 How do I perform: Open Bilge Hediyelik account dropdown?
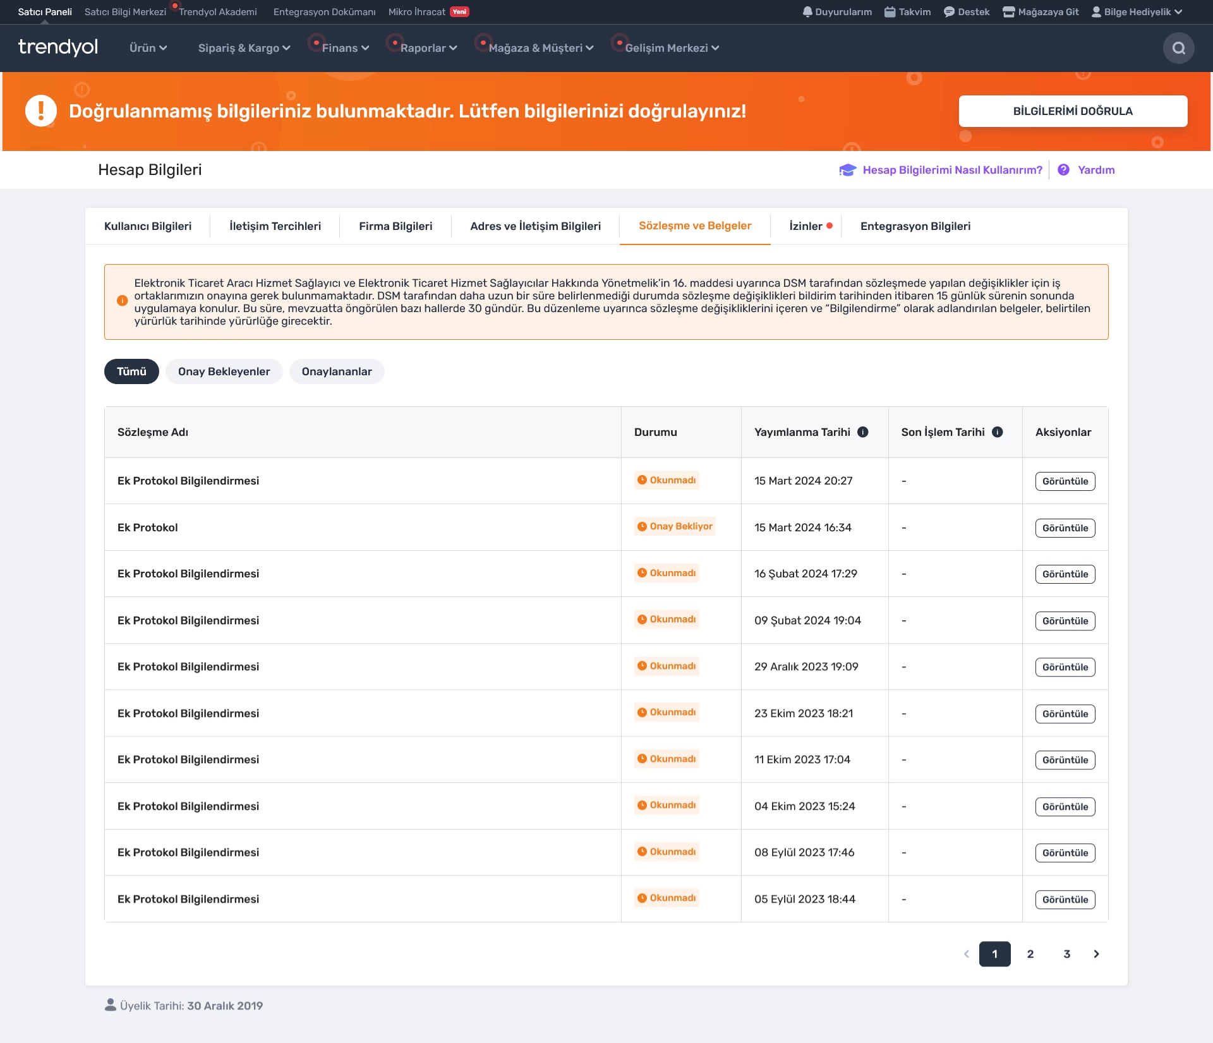point(1137,12)
